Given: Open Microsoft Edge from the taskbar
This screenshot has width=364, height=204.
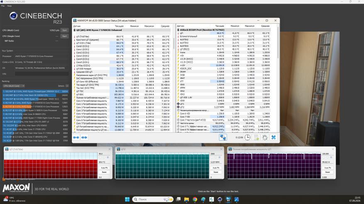Looking at the screenshot, I should pyautogui.click(x=203, y=199).
